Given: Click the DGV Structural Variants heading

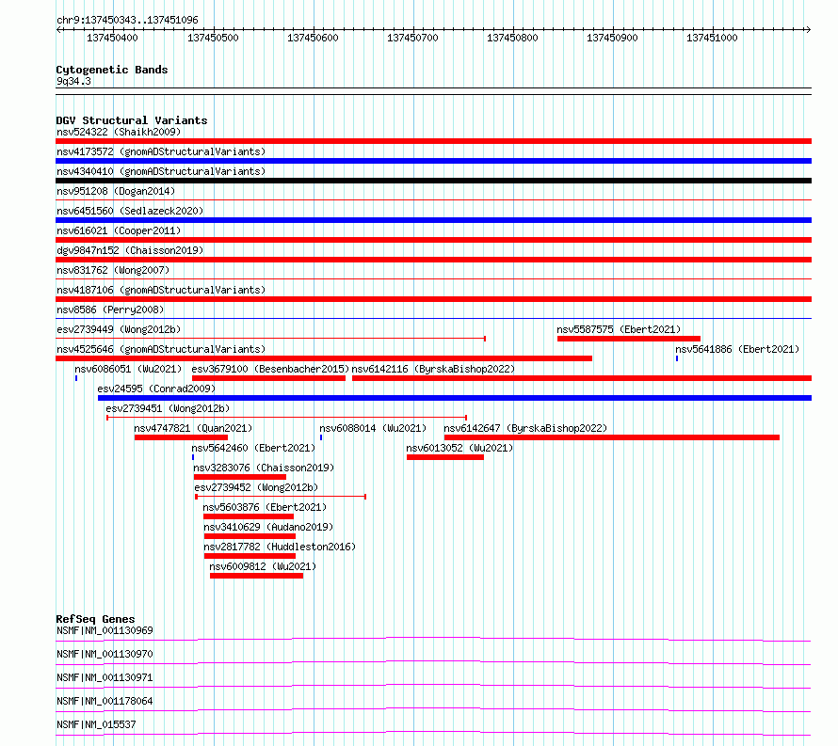Looking at the screenshot, I should [x=132, y=120].
